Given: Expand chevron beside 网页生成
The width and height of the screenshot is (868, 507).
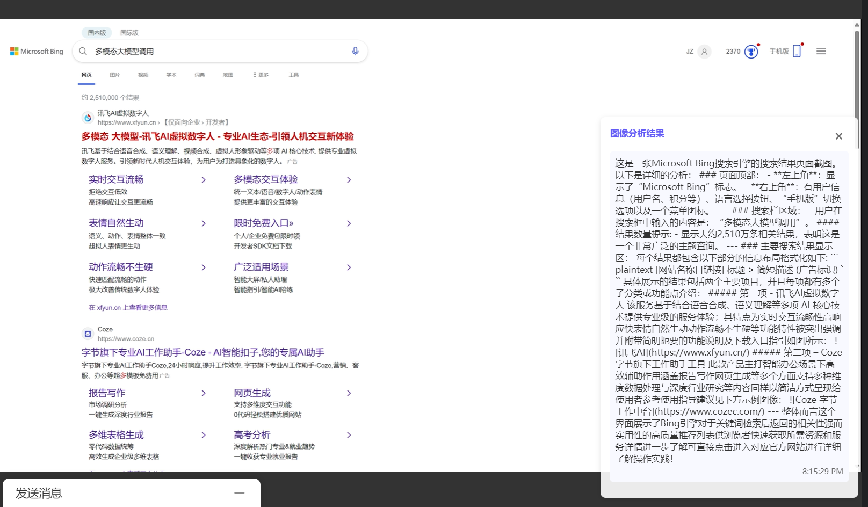Looking at the screenshot, I should tap(349, 393).
